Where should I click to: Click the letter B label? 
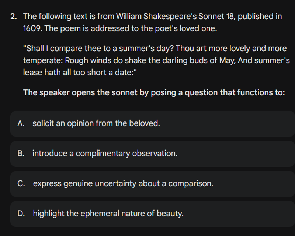[x=20, y=154]
